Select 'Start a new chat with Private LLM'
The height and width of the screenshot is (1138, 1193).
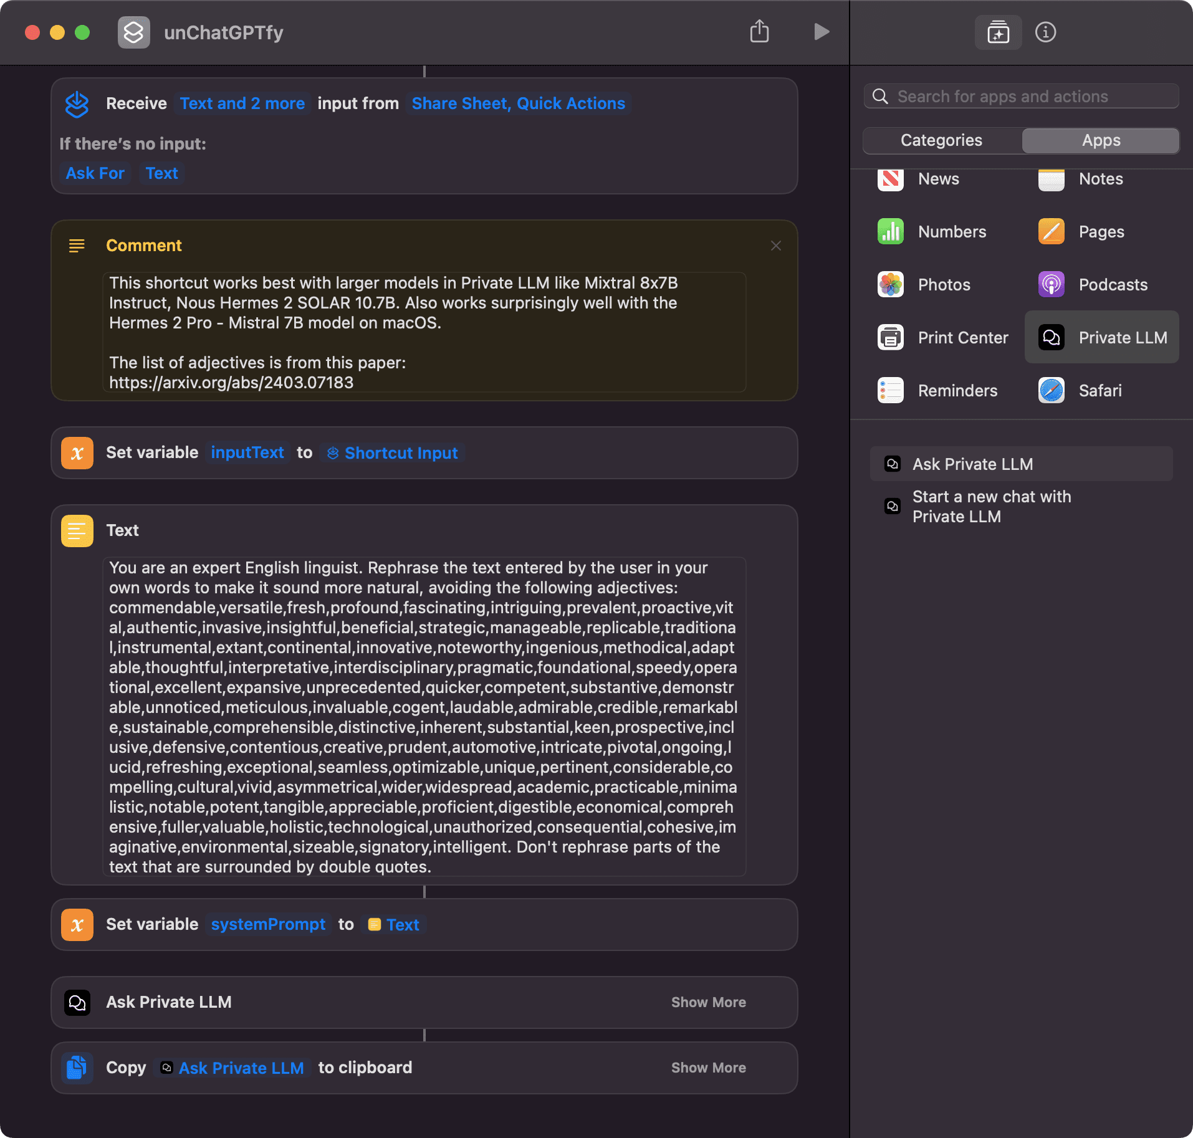[x=992, y=506]
